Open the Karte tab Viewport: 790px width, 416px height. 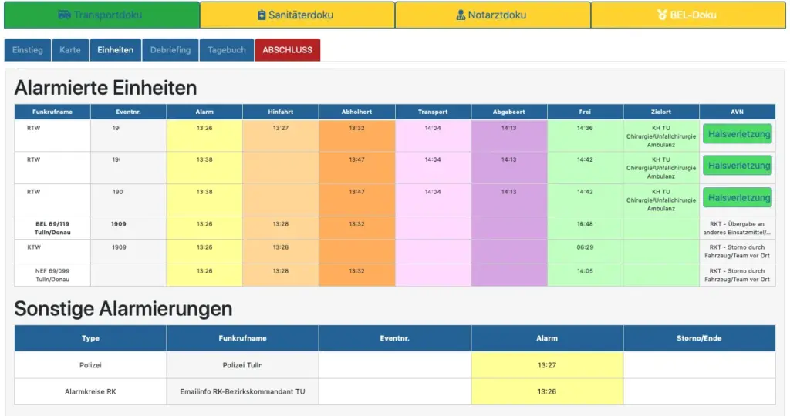(x=70, y=50)
